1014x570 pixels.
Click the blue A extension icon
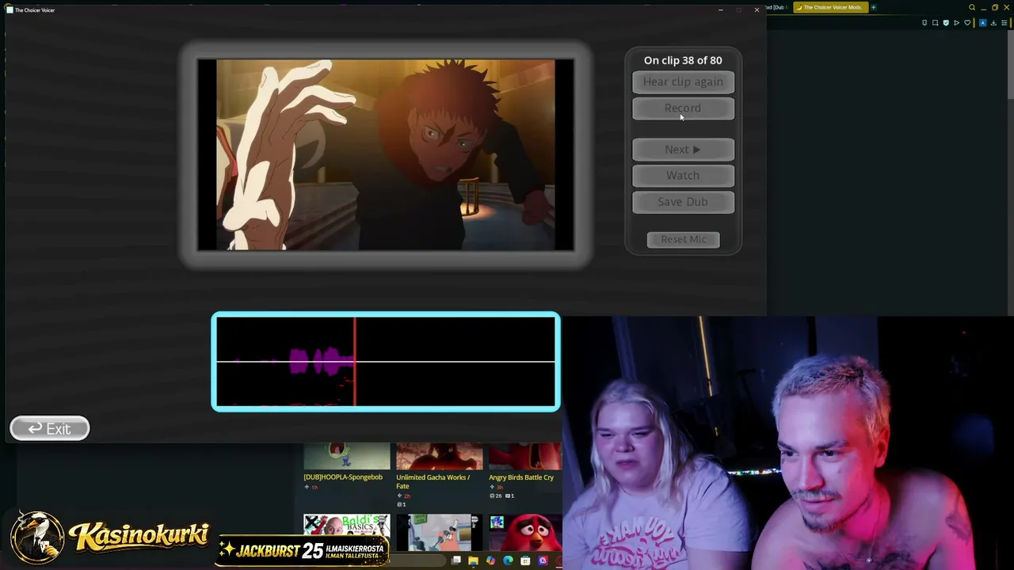[983, 23]
